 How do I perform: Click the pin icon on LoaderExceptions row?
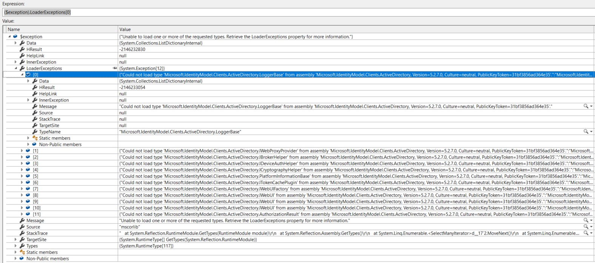tap(115, 68)
